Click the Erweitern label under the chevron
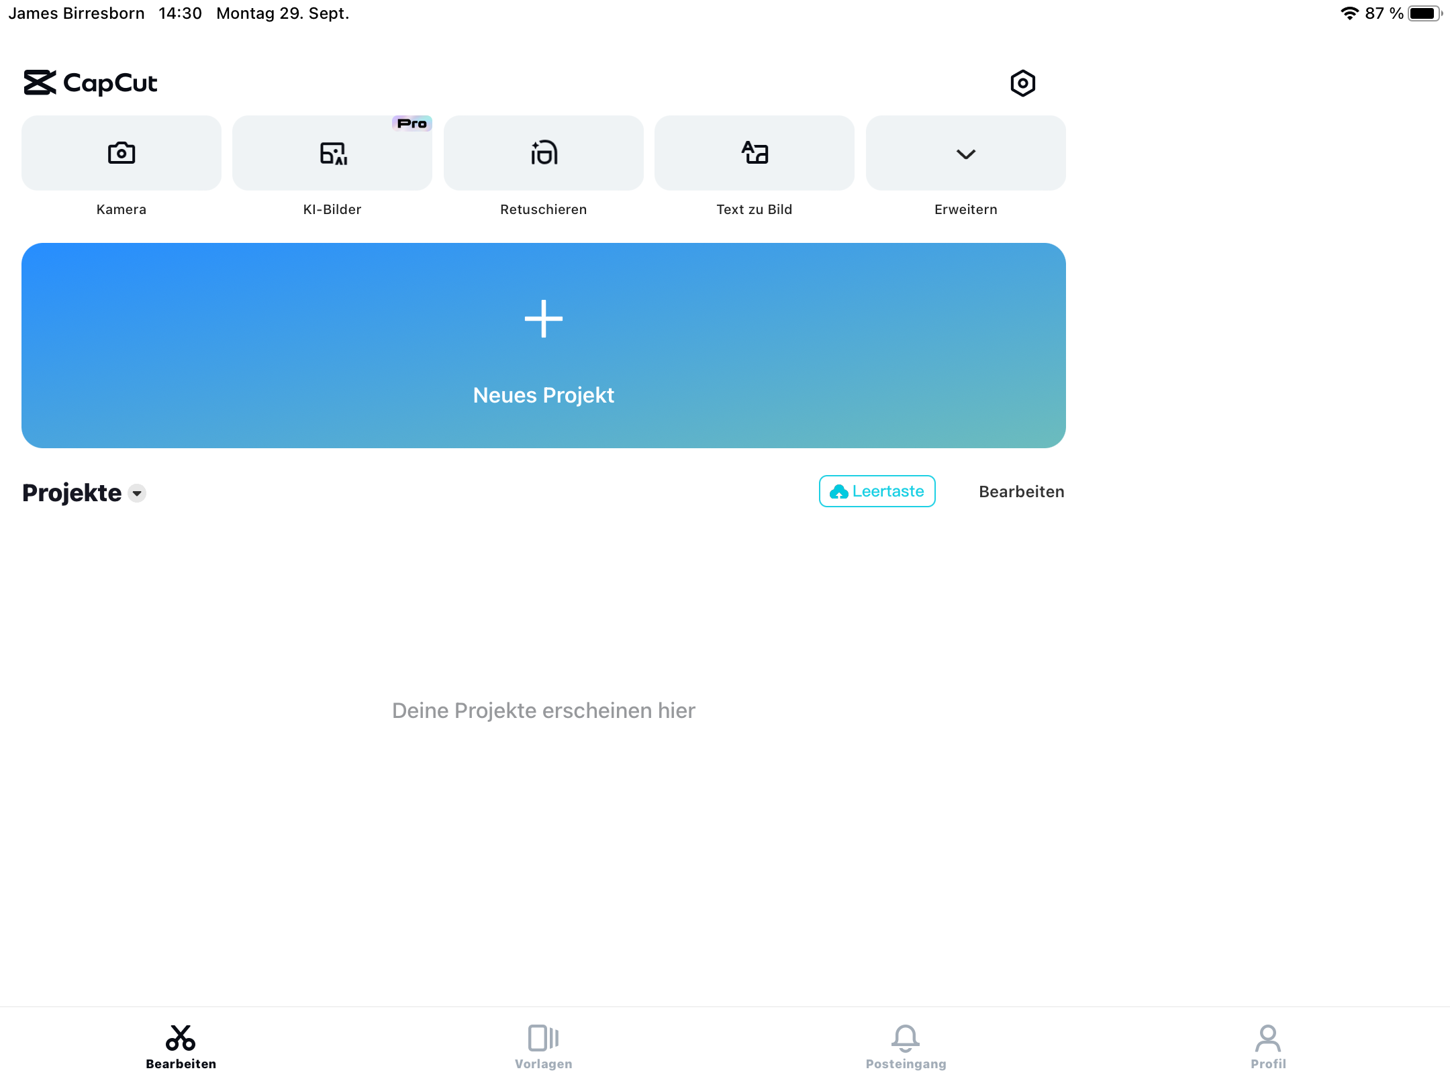This screenshot has width=1450, height=1087. [x=965, y=209]
